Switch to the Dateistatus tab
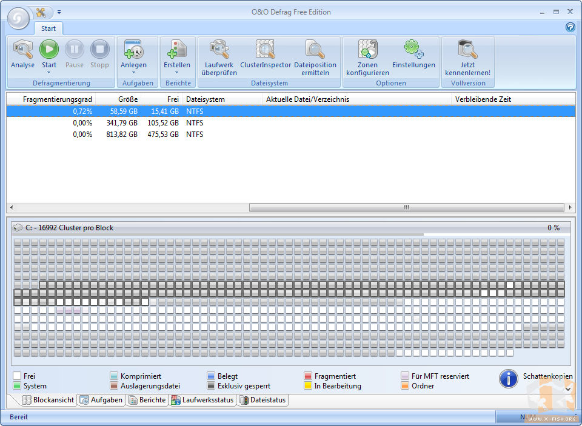This screenshot has width=582, height=426. pyautogui.click(x=263, y=400)
